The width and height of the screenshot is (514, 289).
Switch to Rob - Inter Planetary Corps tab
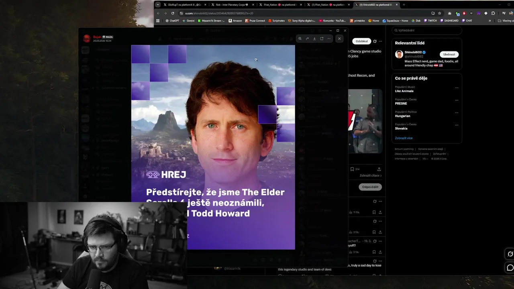(x=232, y=4)
